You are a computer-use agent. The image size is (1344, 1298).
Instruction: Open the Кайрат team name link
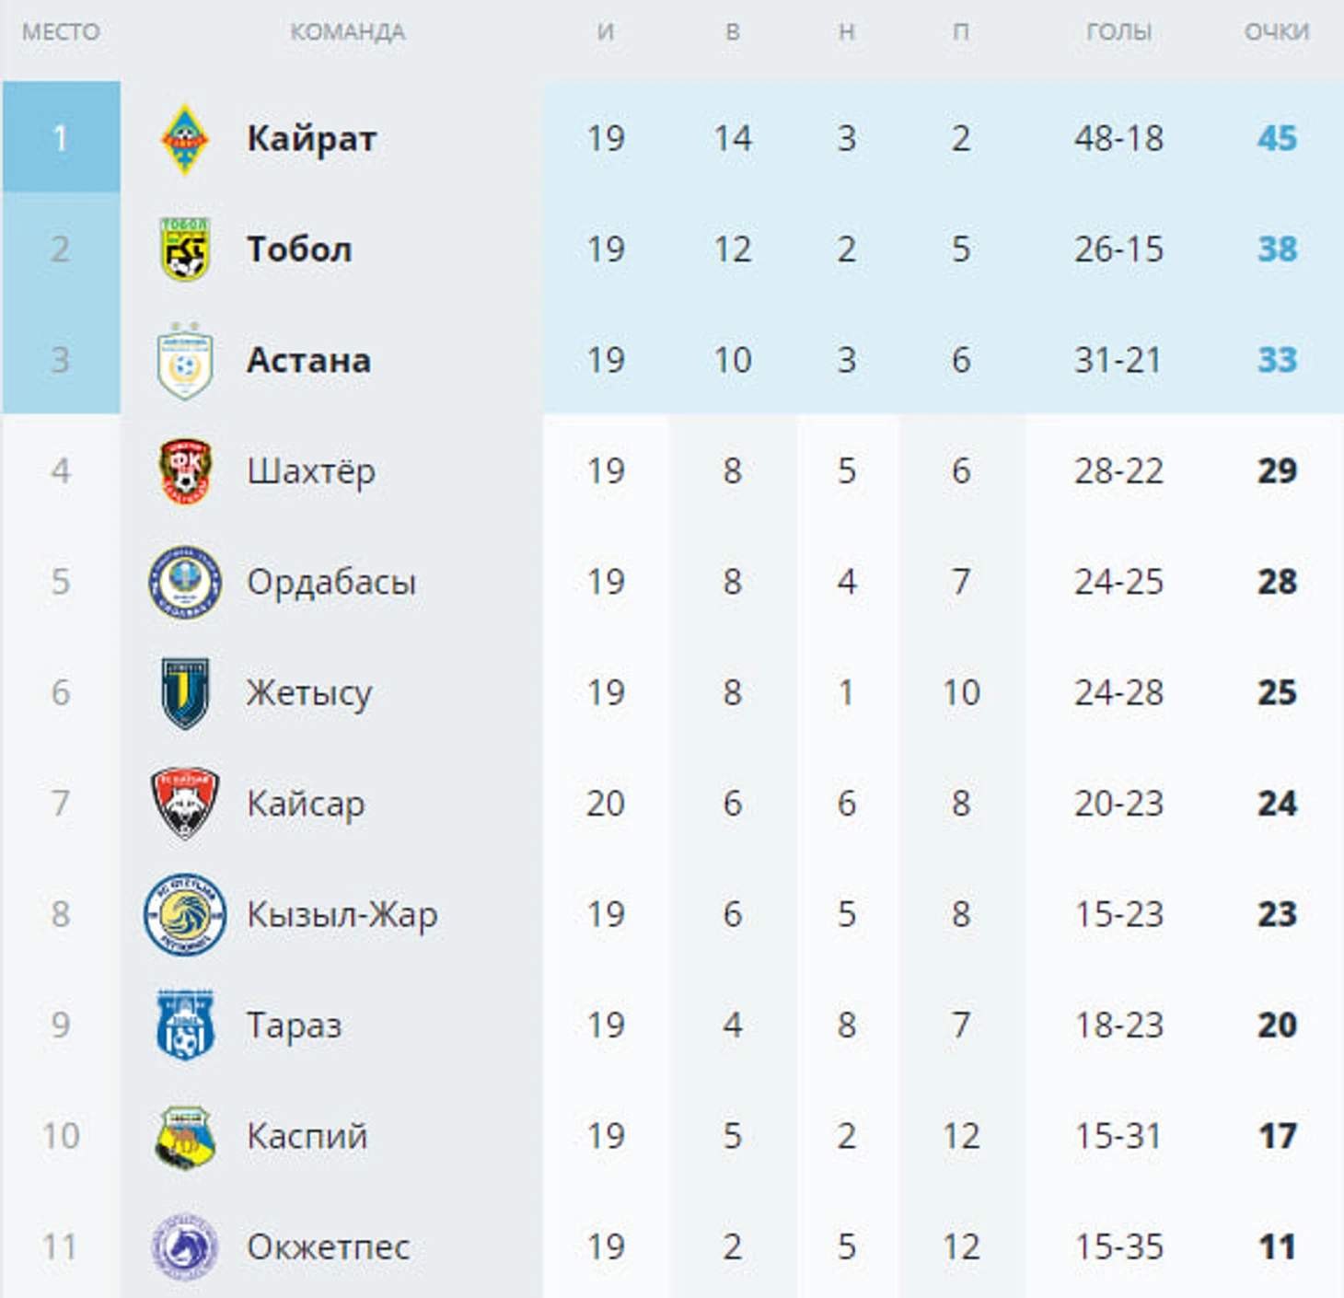click(311, 139)
